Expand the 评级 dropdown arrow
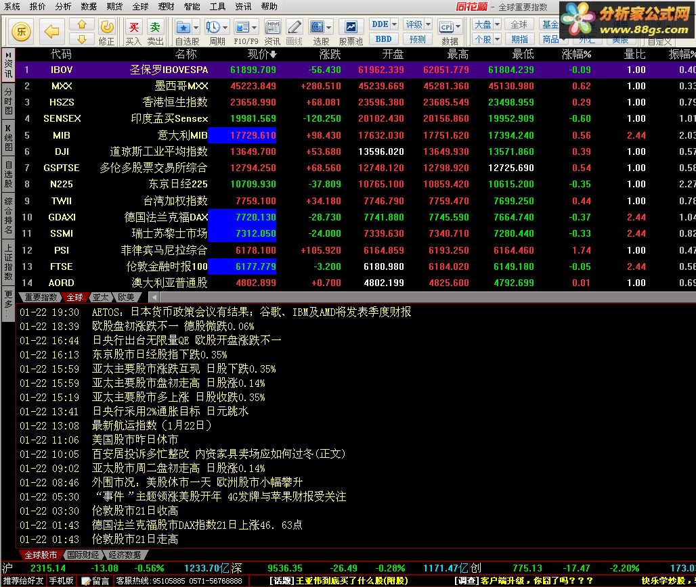 click(x=428, y=24)
